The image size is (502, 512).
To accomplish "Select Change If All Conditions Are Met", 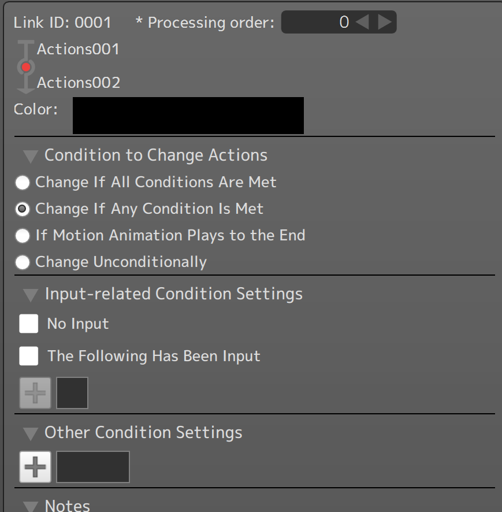I will [23, 183].
